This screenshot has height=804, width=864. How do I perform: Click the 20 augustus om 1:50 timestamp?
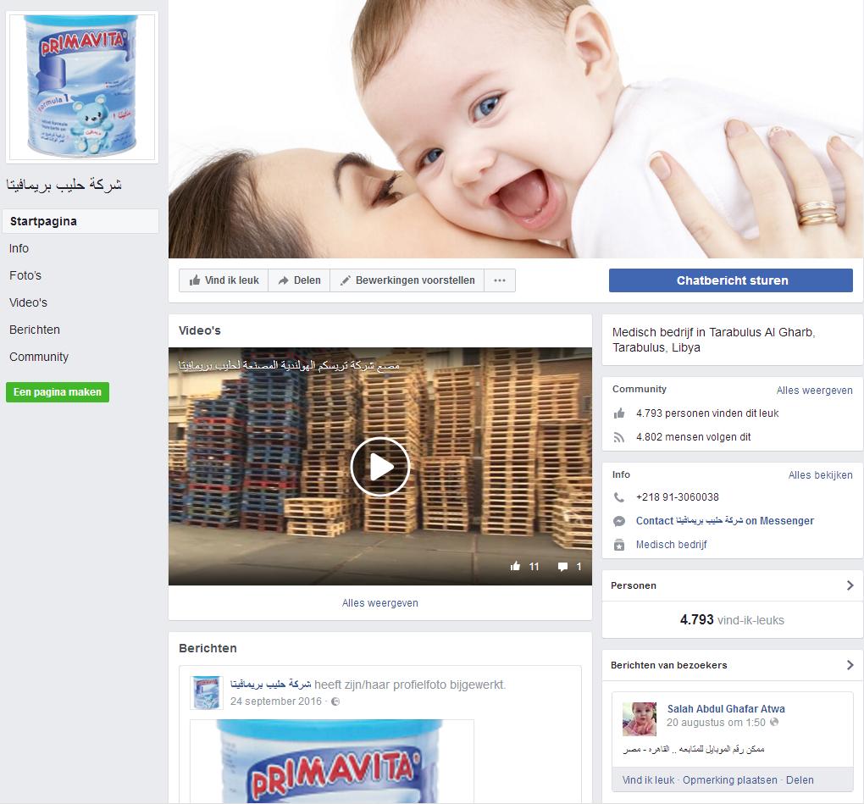tap(716, 723)
